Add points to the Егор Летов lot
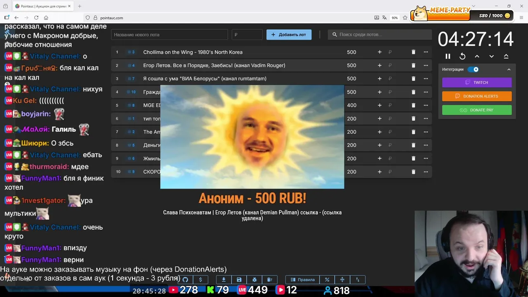528x297 pixels. pos(379,65)
